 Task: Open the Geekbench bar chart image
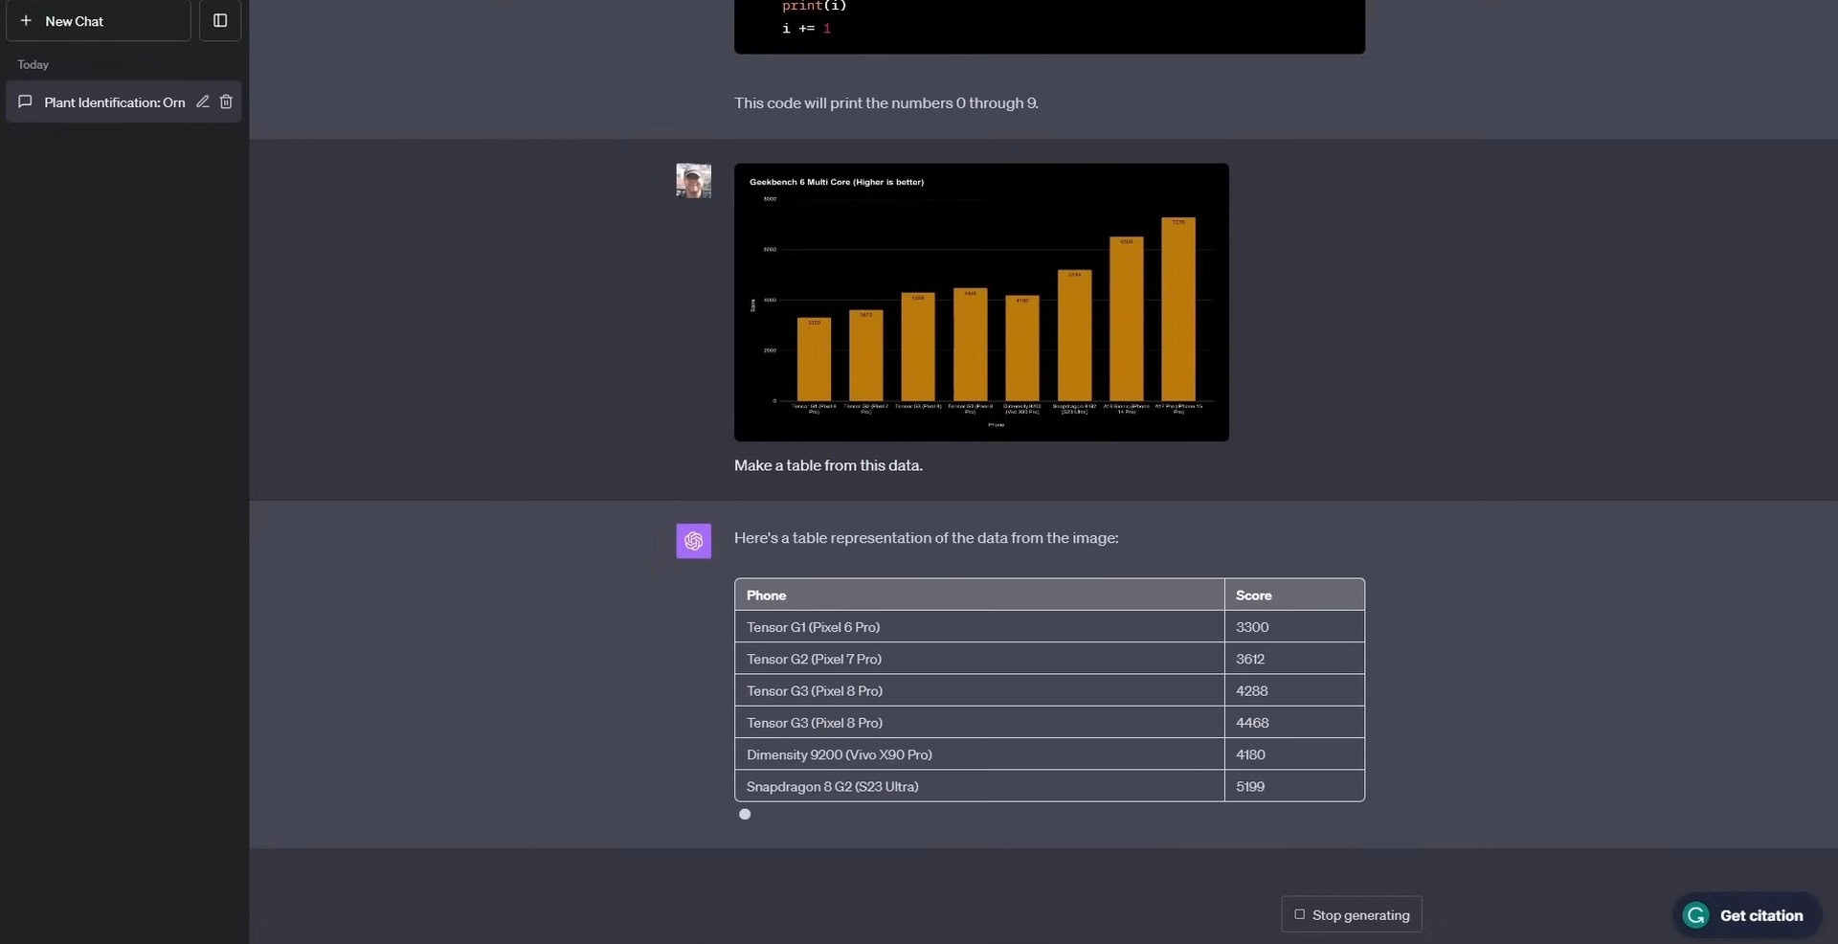tap(981, 302)
